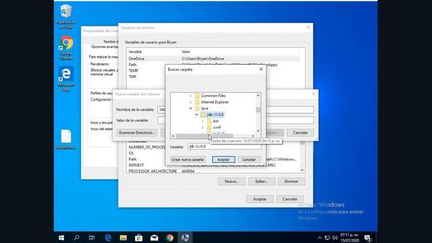432x243 pixels.
Task: Open taskbar search magnifier
Action: [x=76, y=238]
